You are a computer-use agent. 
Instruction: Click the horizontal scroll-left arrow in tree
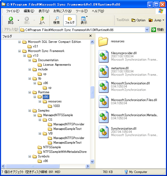click(3, 166)
